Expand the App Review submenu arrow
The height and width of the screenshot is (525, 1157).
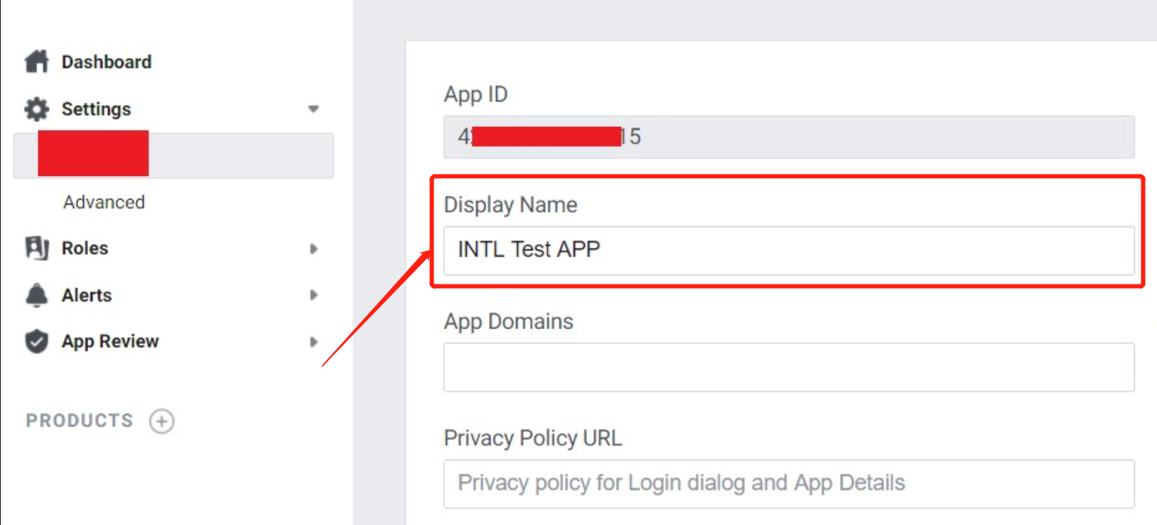point(313,341)
